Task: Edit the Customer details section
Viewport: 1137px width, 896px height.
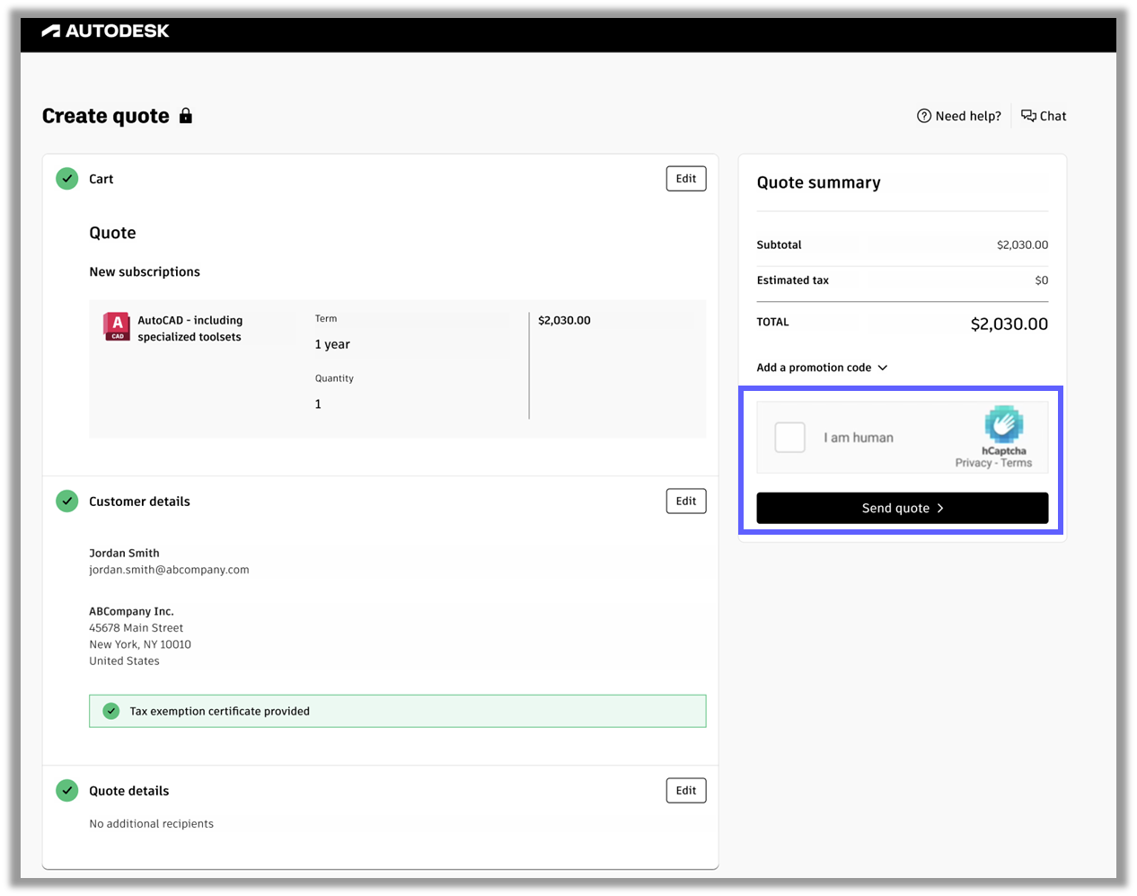Action: pyautogui.click(x=686, y=501)
